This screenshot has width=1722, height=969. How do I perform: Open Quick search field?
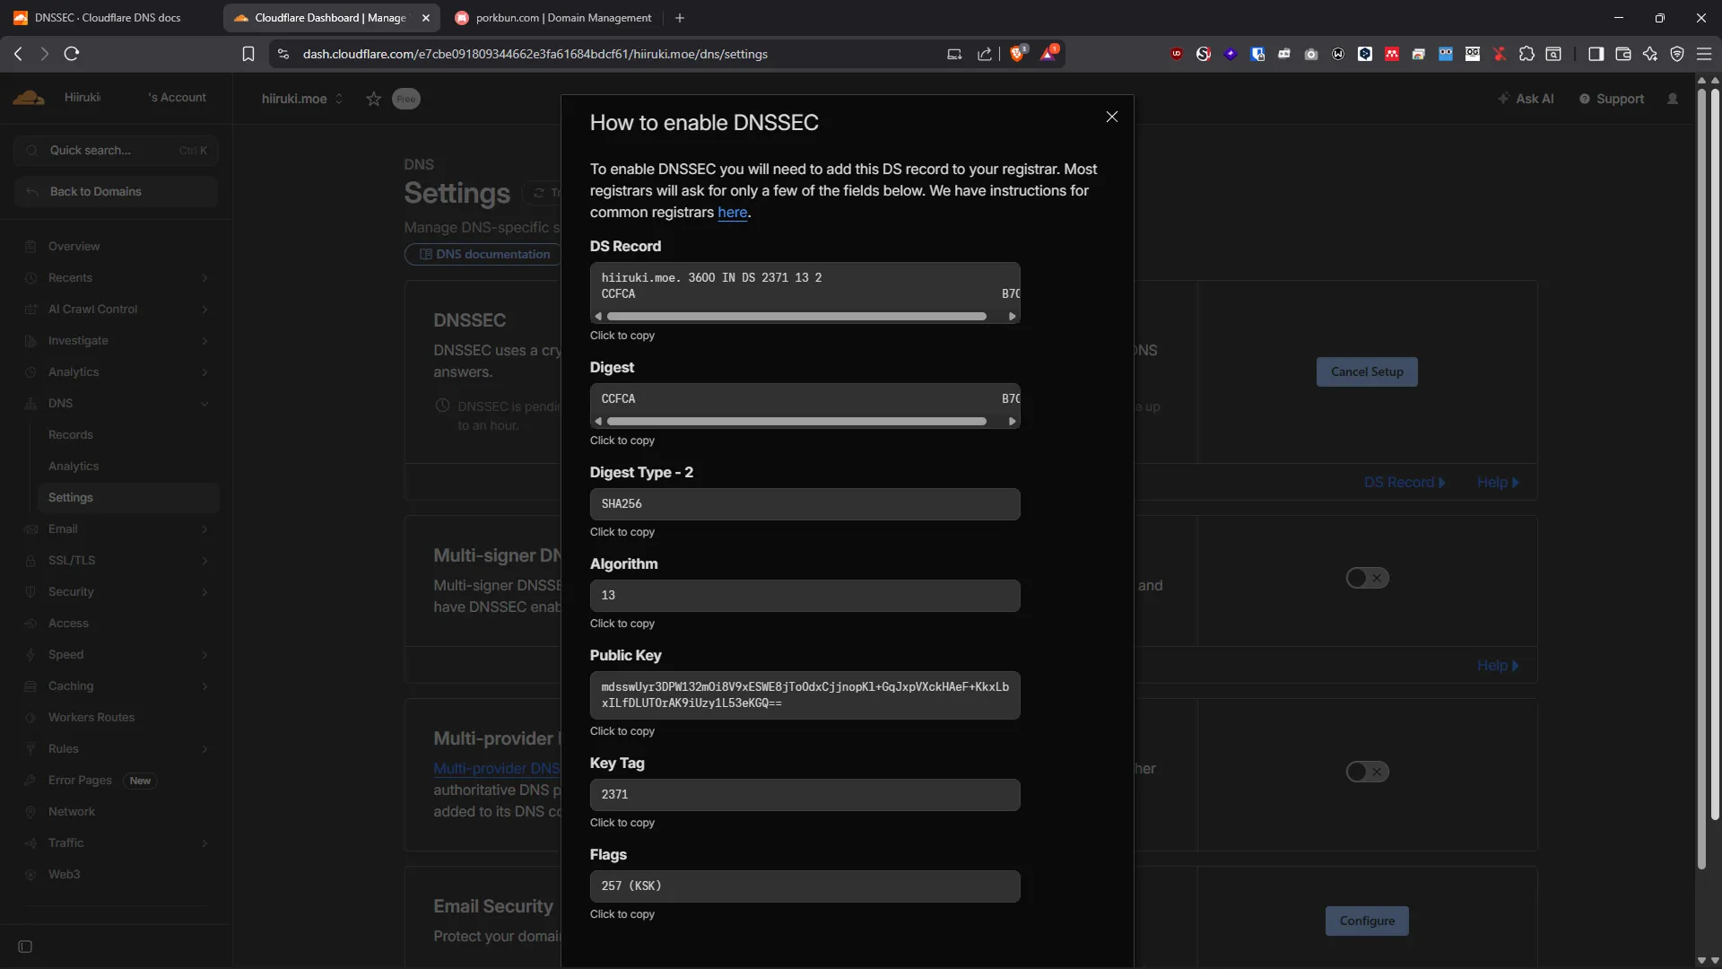(x=116, y=151)
